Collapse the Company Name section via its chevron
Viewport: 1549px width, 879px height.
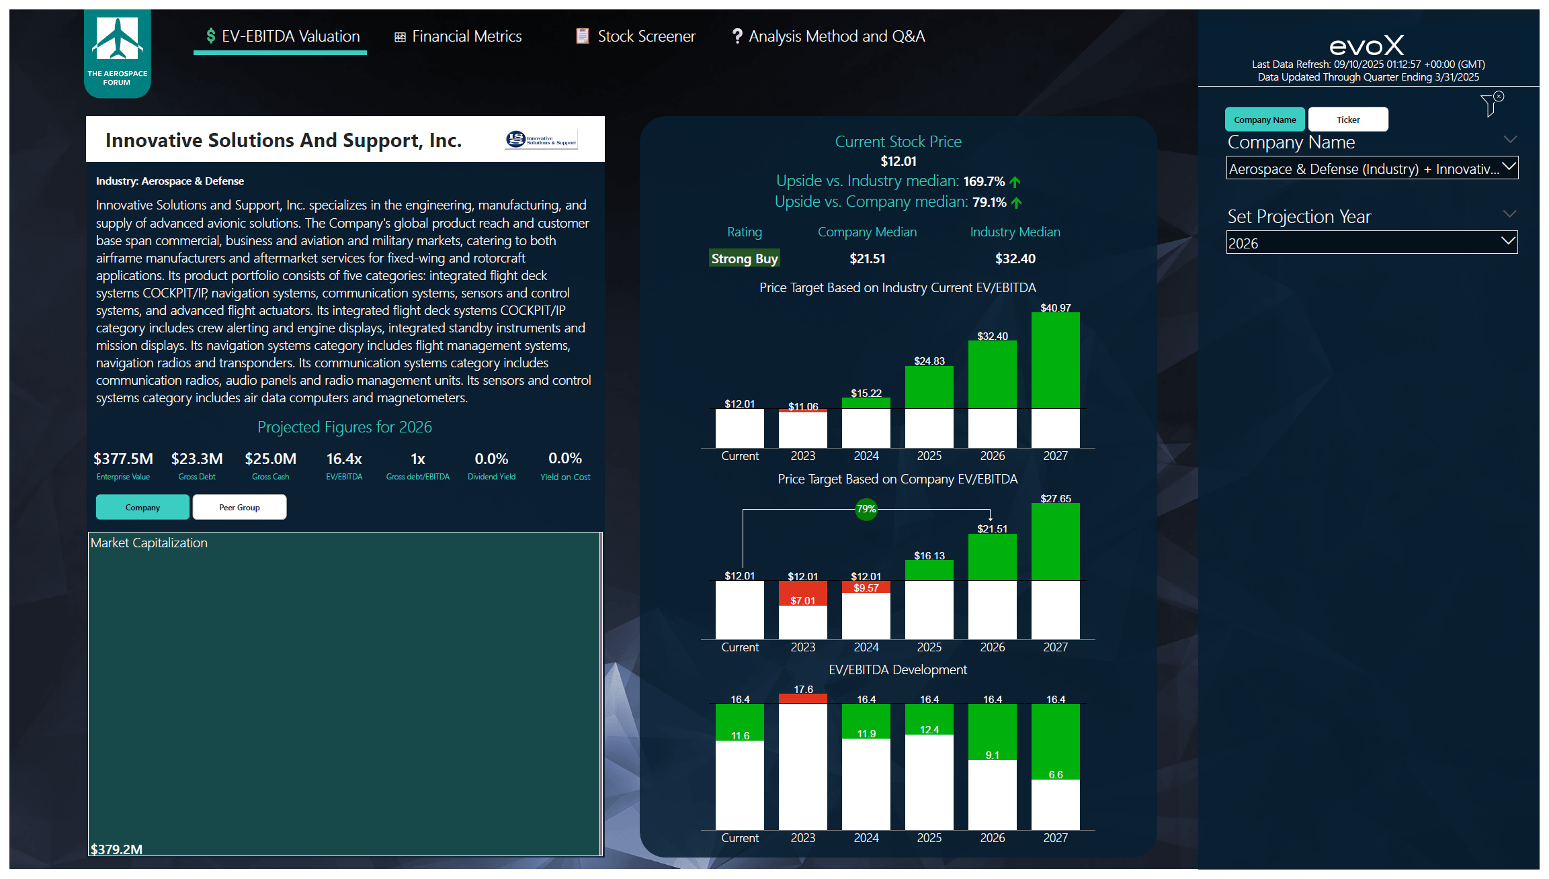coord(1511,140)
